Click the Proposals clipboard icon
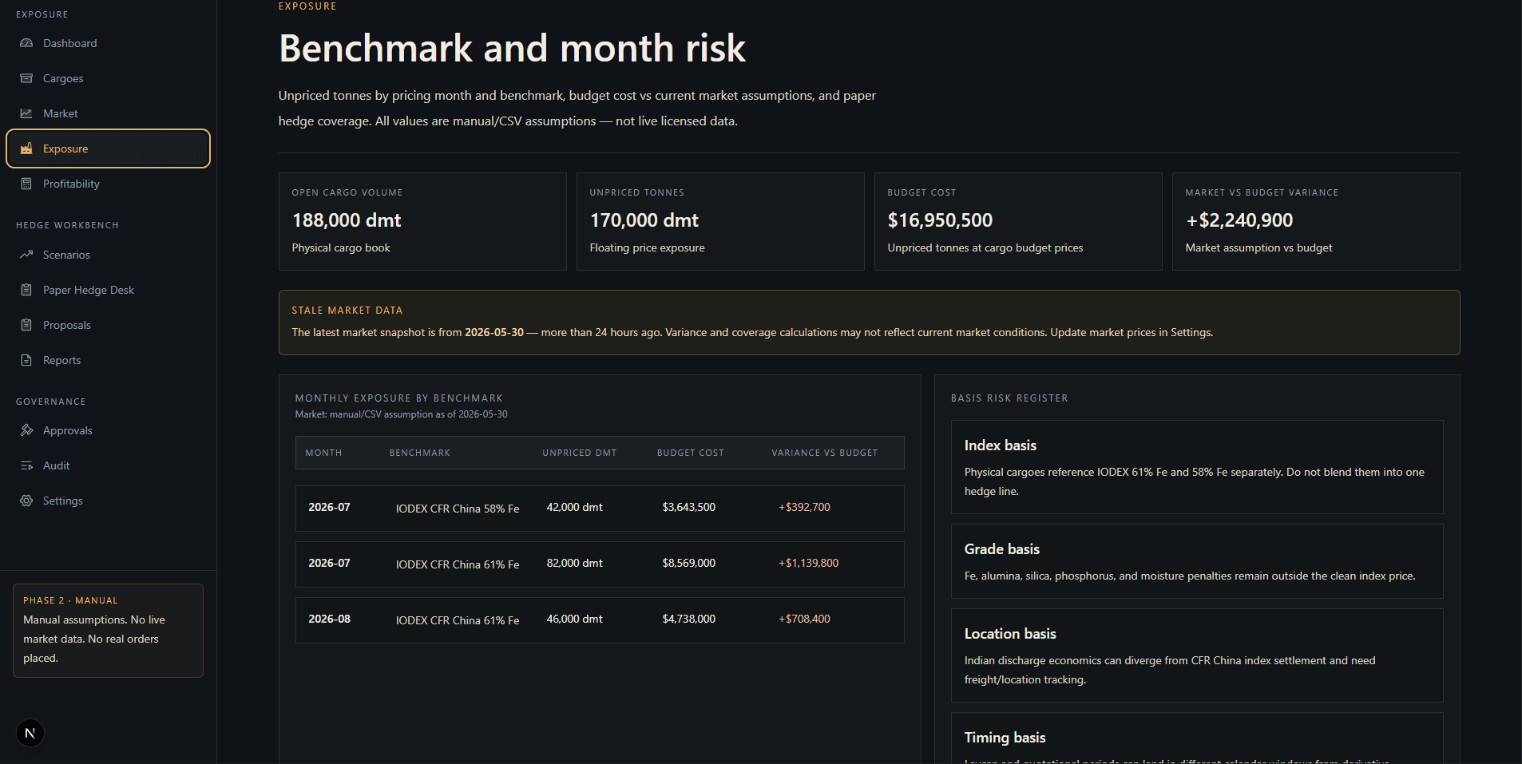The image size is (1522, 764). tap(26, 325)
